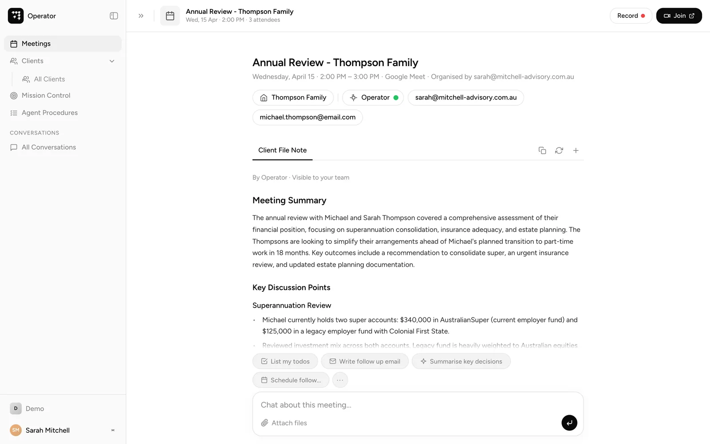Show more suggested actions
710x444 pixels.
[340, 380]
